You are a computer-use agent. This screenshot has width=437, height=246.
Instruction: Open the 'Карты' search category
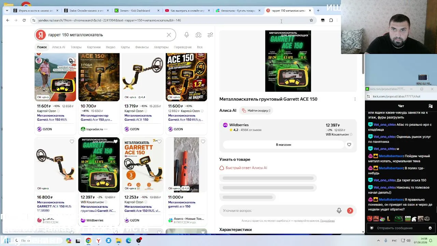[125, 47]
